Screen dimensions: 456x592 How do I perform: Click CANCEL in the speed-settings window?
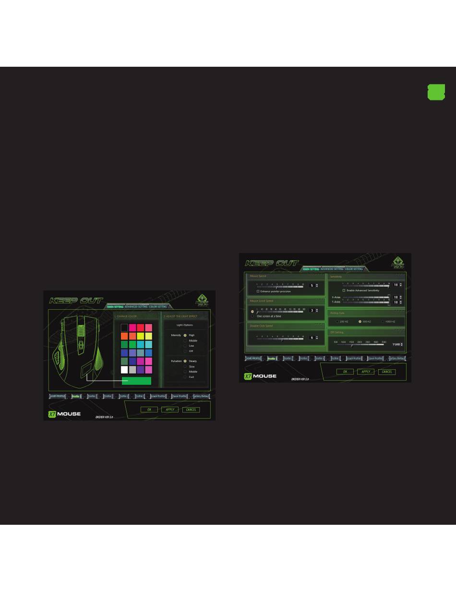pyautogui.click(x=387, y=372)
